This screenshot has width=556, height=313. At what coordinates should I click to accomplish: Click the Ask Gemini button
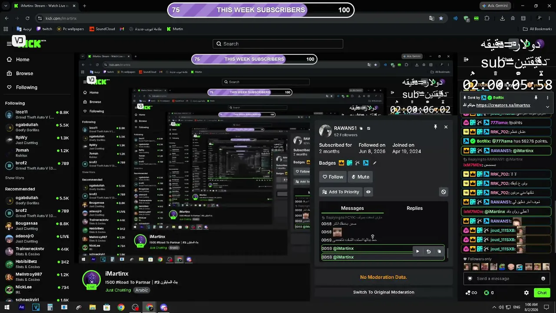tap(496, 6)
